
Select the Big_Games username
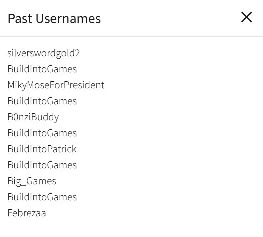pos(32,181)
